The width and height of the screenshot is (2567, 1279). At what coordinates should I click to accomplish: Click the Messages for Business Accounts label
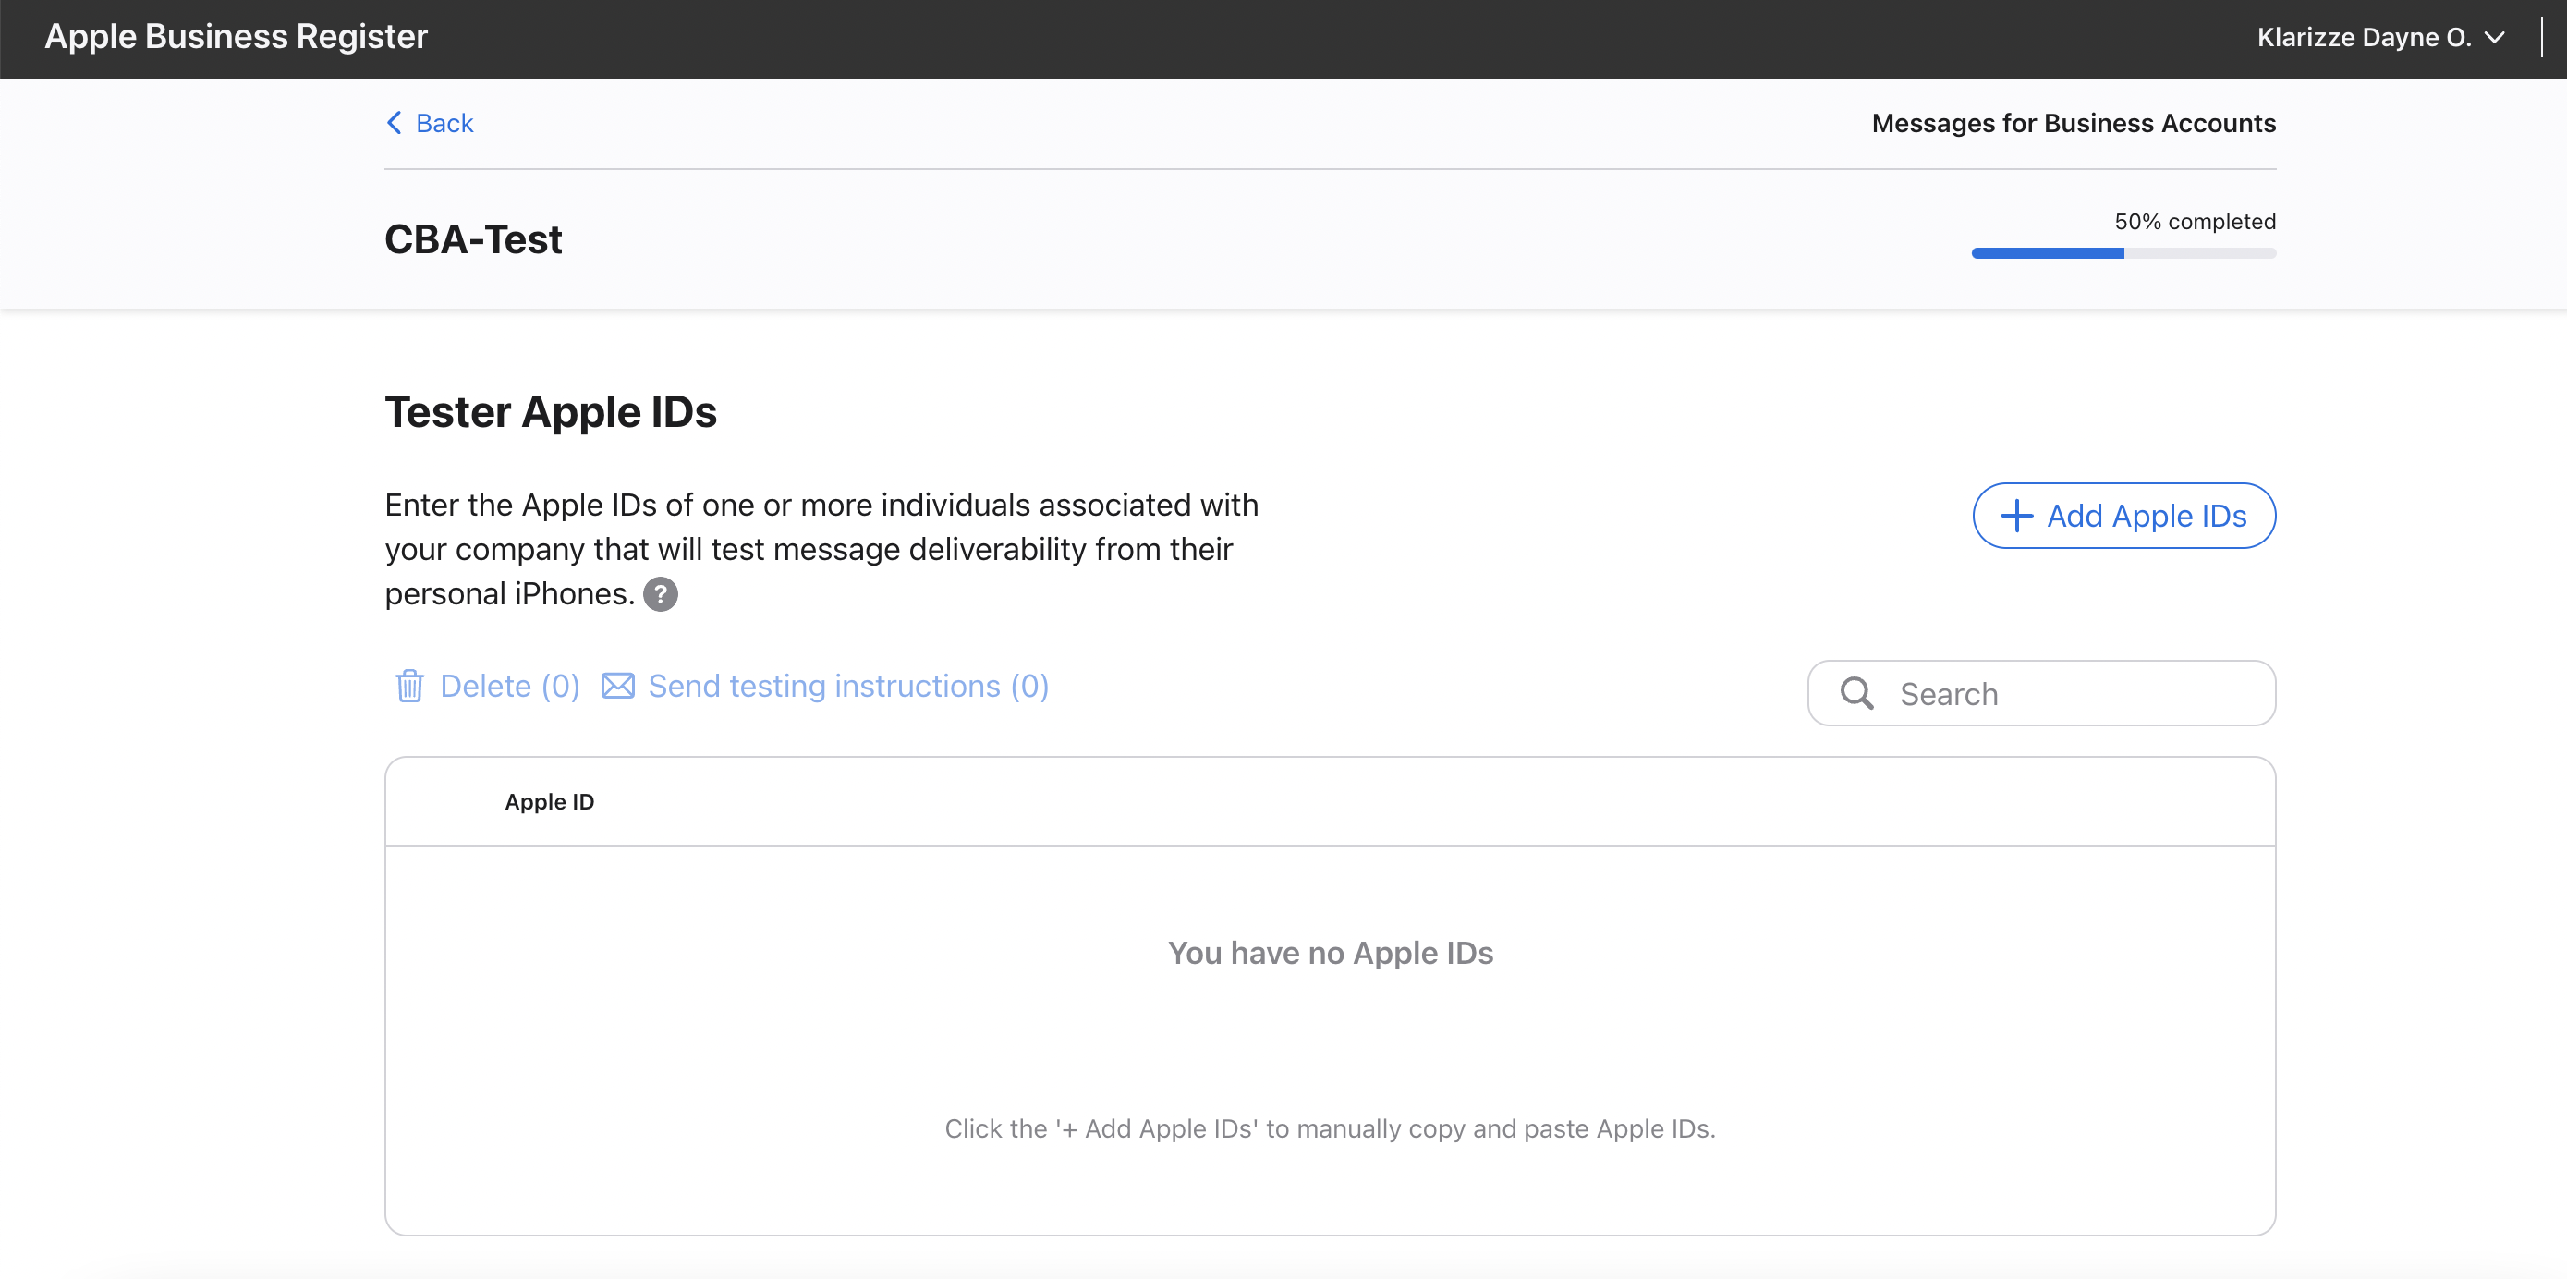[2073, 123]
